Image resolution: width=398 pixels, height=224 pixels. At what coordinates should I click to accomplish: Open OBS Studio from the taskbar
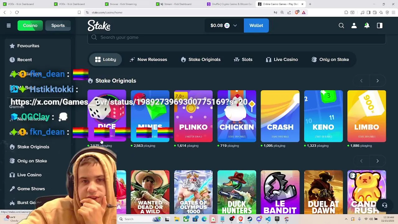pos(232,219)
